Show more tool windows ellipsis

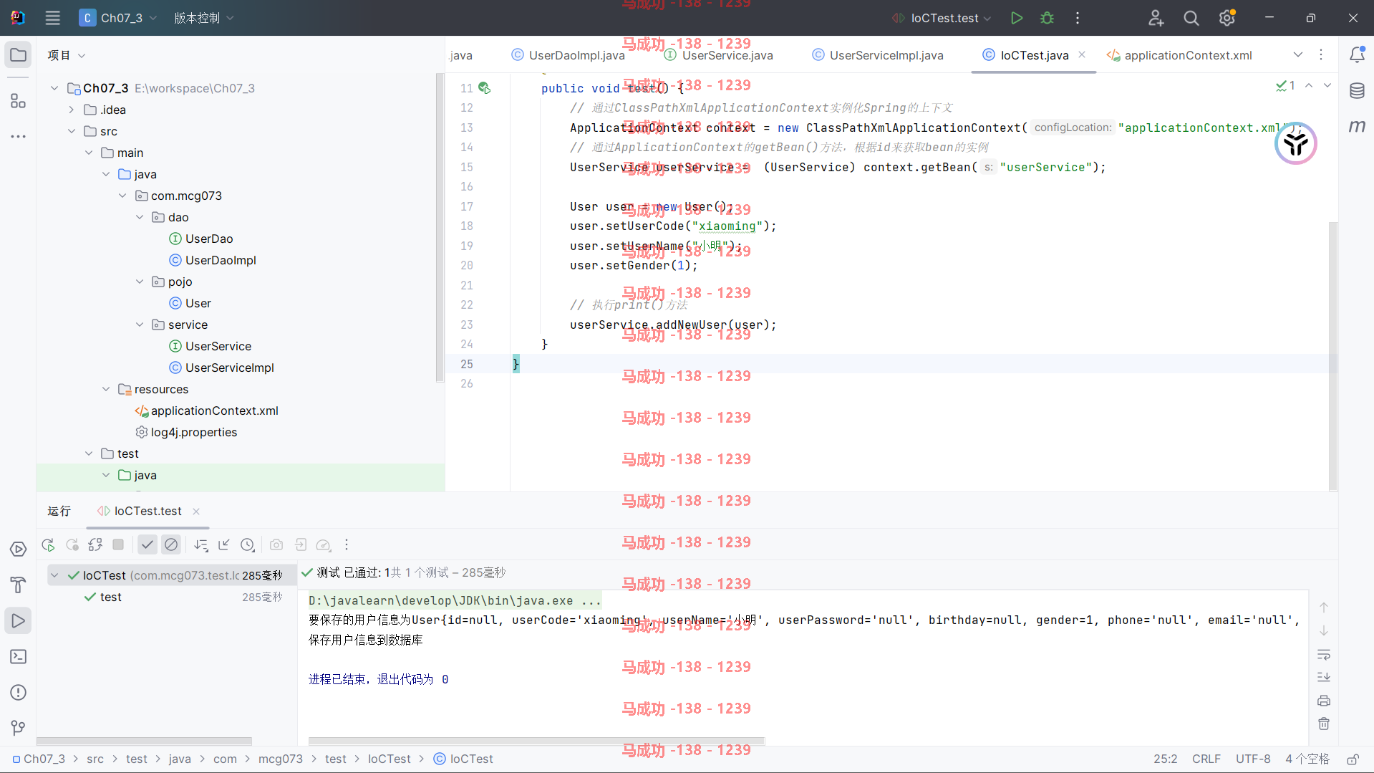point(18,136)
